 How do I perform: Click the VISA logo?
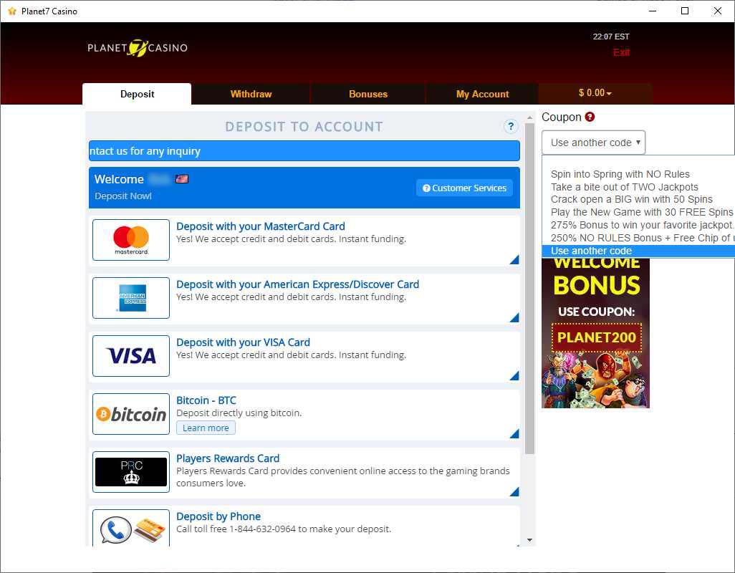tap(131, 356)
